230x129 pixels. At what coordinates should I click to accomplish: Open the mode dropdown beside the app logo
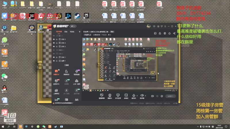click(73, 26)
